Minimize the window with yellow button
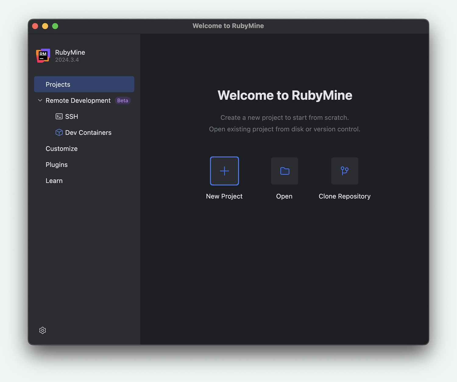 pyautogui.click(x=45, y=26)
